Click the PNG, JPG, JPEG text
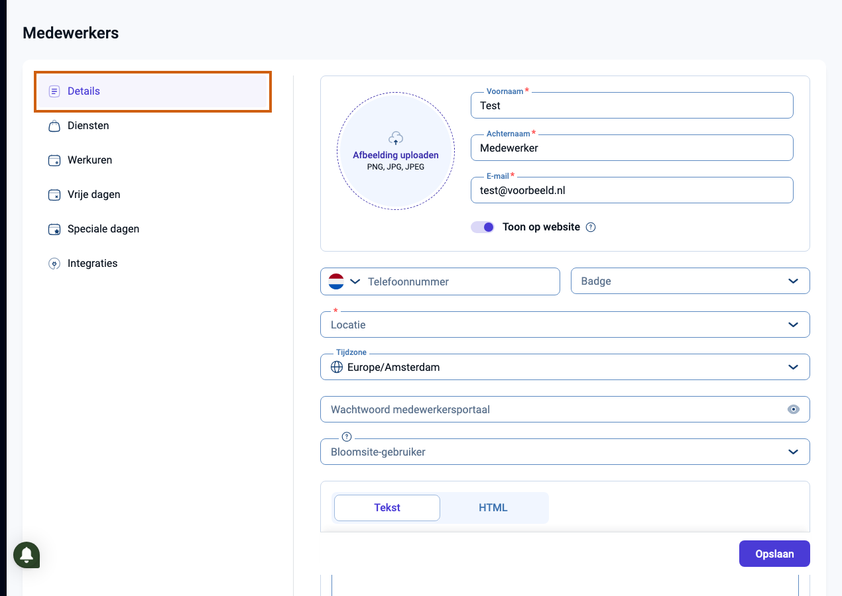The image size is (842, 596). [x=396, y=167]
